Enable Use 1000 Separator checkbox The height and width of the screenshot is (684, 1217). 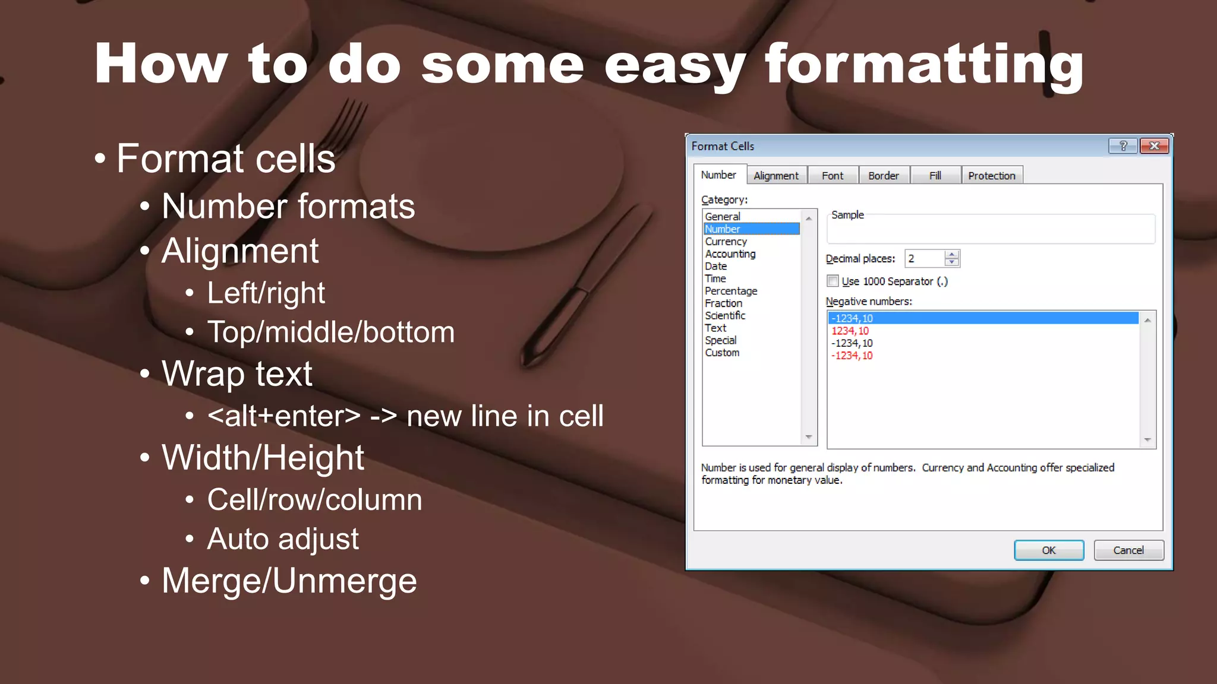point(833,281)
